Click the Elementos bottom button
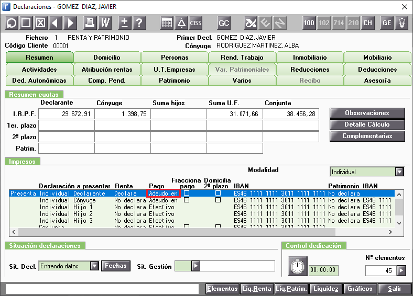 coord(222,289)
